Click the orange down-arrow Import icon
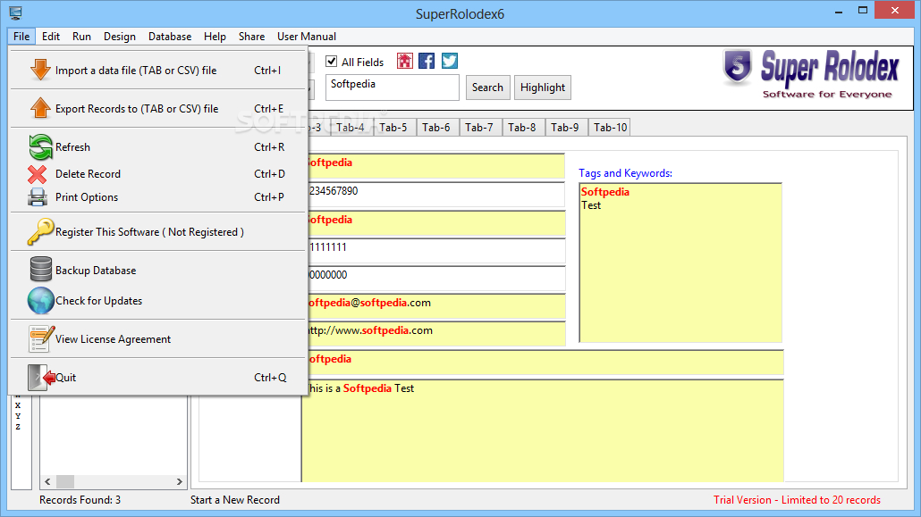 40,70
